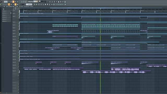Click the horizontal overview scrollbar above the ruler
167x94 pixels.
(x=96, y=8)
